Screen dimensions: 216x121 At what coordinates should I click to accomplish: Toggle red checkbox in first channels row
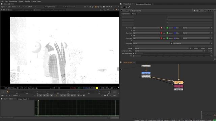click(x=161, y=28)
